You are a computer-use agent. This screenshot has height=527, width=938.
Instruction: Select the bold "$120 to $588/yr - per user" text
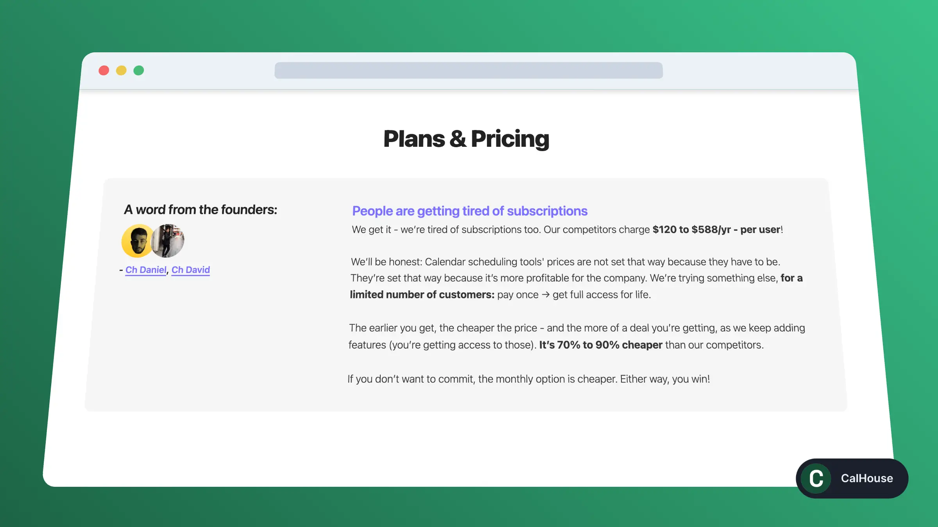(715, 230)
